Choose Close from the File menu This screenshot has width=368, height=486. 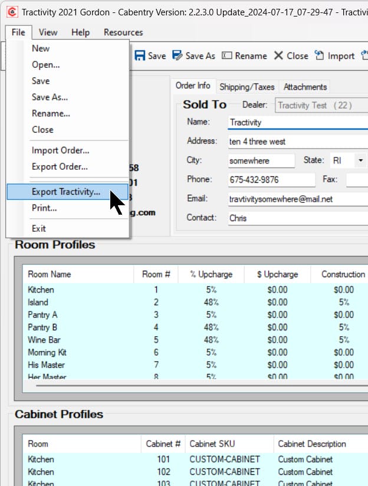[67, 130]
